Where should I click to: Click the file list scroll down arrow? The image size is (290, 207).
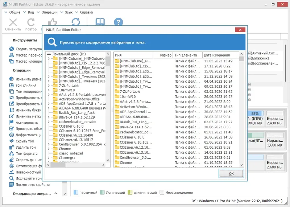[x=241, y=165]
